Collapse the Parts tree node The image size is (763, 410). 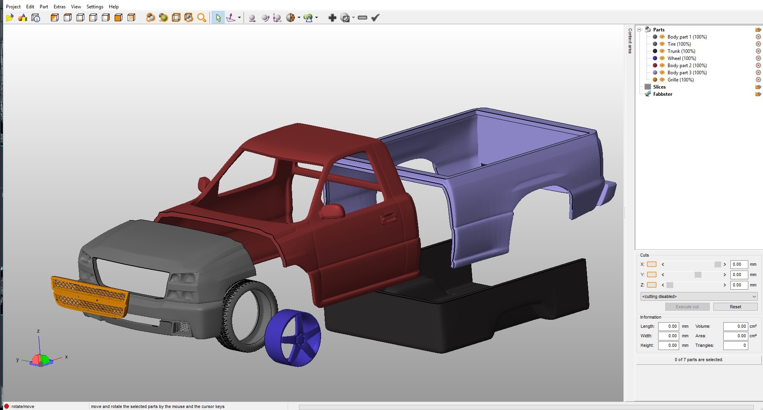(639, 30)
